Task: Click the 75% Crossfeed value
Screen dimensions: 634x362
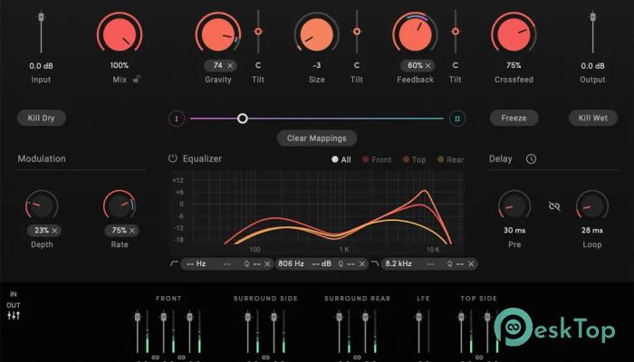Action: click(x=514, y=65)
